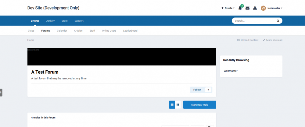Open the messages envelope icon

(x=247, y=8)
